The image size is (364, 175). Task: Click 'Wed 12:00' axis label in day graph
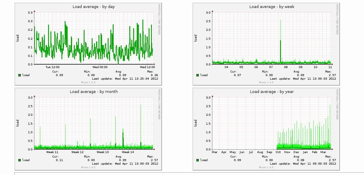147,67
